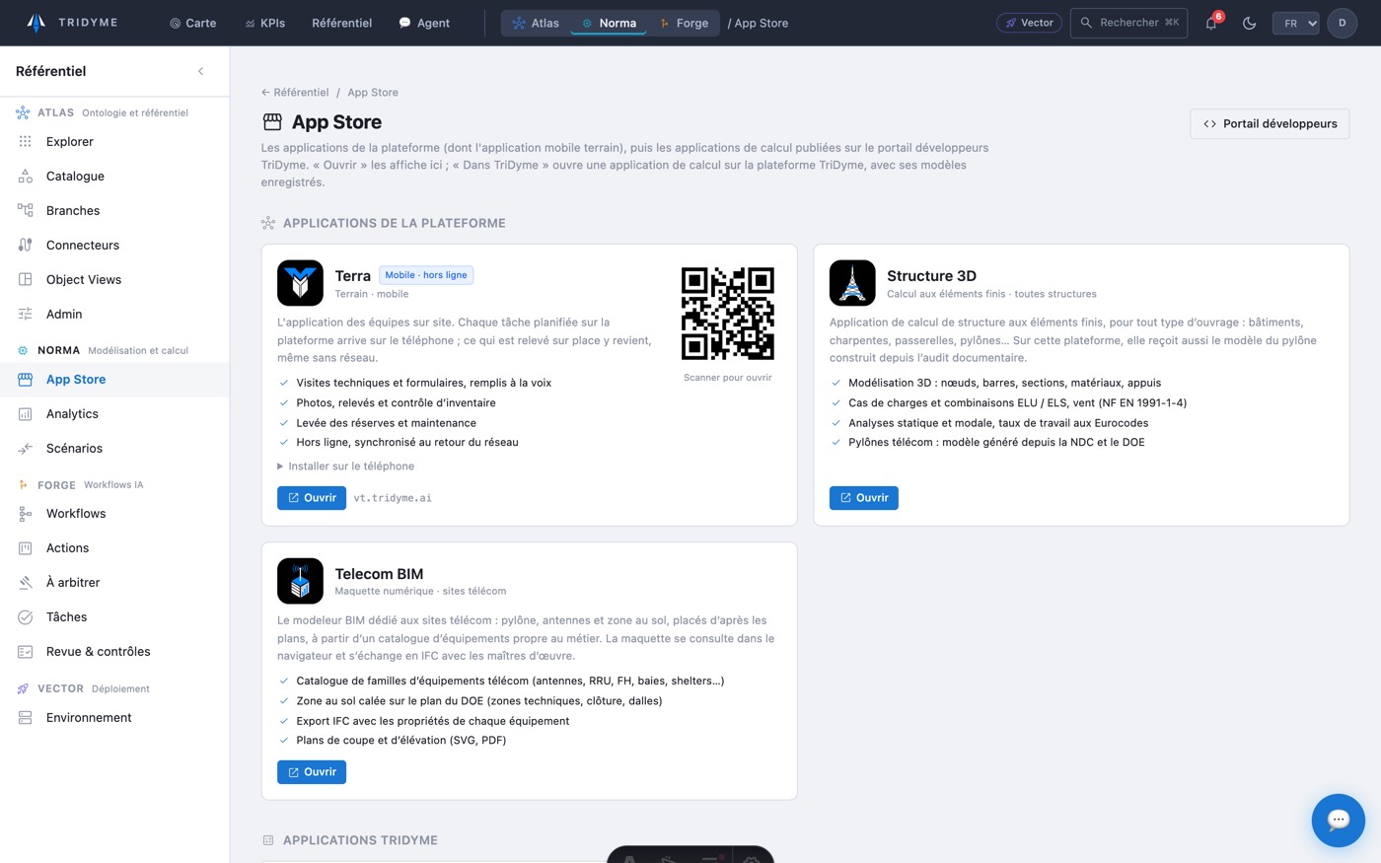Screen dimensions: 1381x863
Task: Click Ouvrir button on Telecom BIM card
Action: (312, 772)
